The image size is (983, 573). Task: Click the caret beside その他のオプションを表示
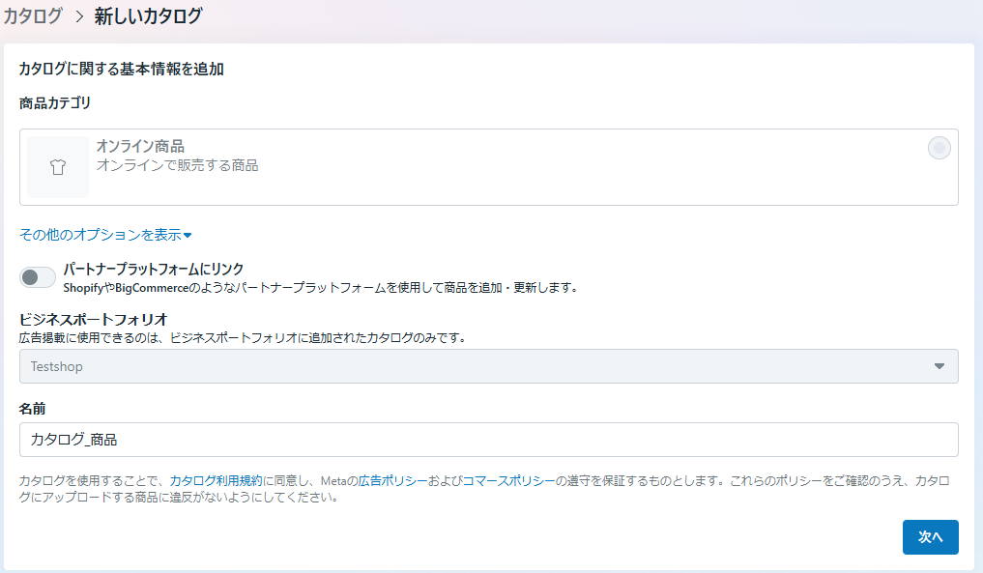tap(188, 235)
